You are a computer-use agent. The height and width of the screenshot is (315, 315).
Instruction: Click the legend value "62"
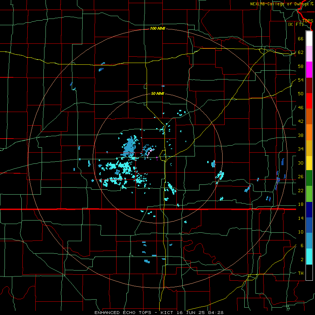tap(301, 52)
